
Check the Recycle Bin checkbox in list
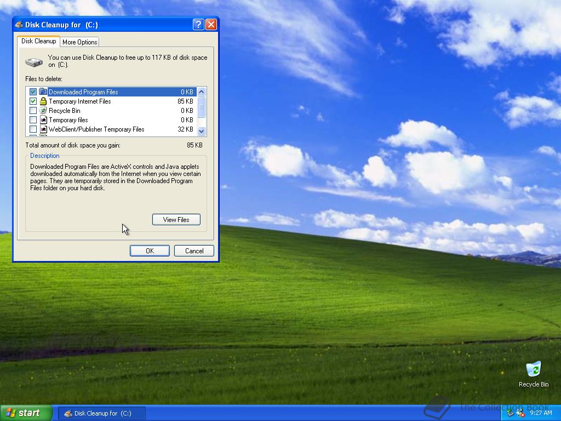tap(33, 111)
